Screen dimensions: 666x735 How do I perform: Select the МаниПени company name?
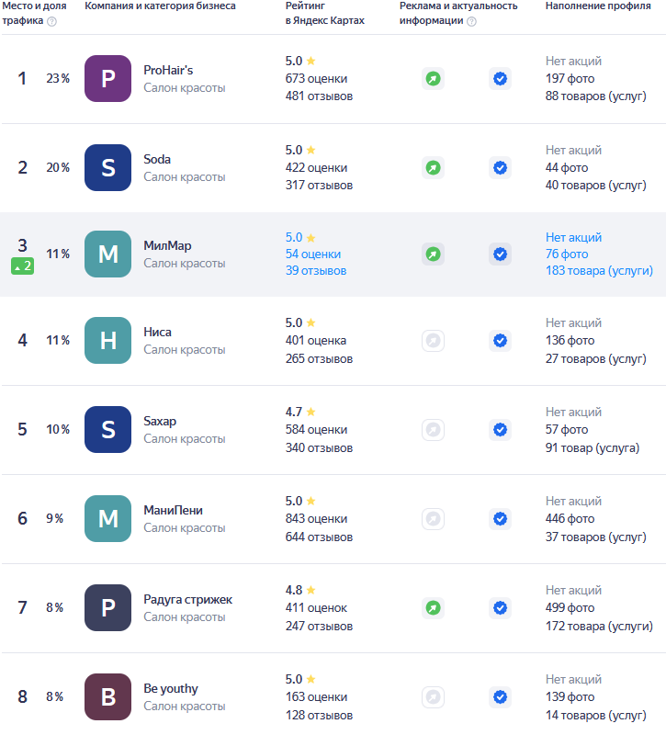[x=174, y=511]
